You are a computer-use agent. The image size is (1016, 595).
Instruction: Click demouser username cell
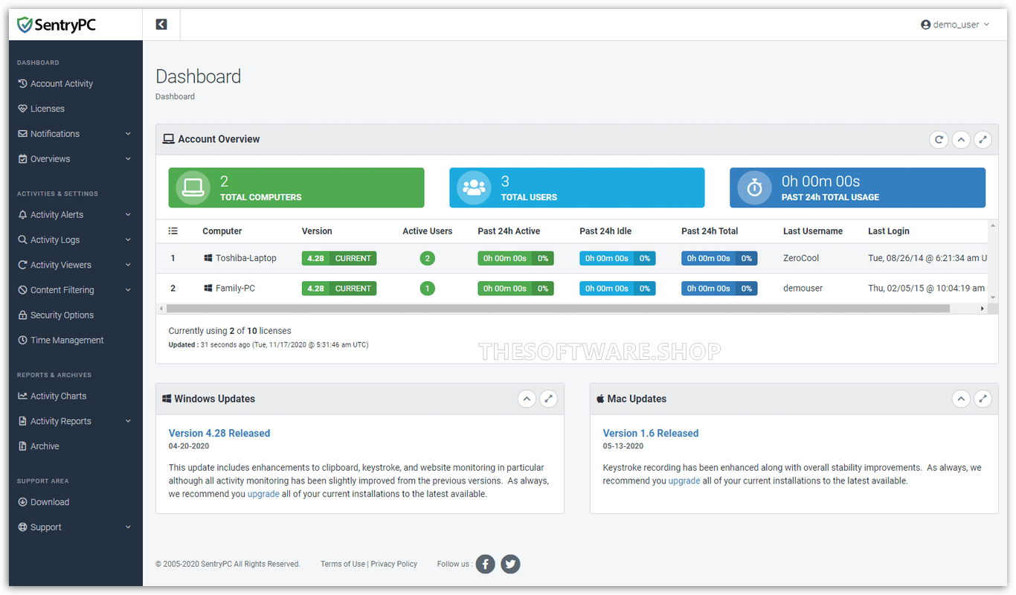click(x=803, y=288)
